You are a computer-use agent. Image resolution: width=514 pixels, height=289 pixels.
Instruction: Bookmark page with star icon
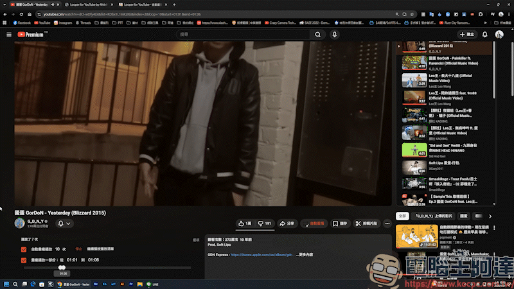[412, 14]
